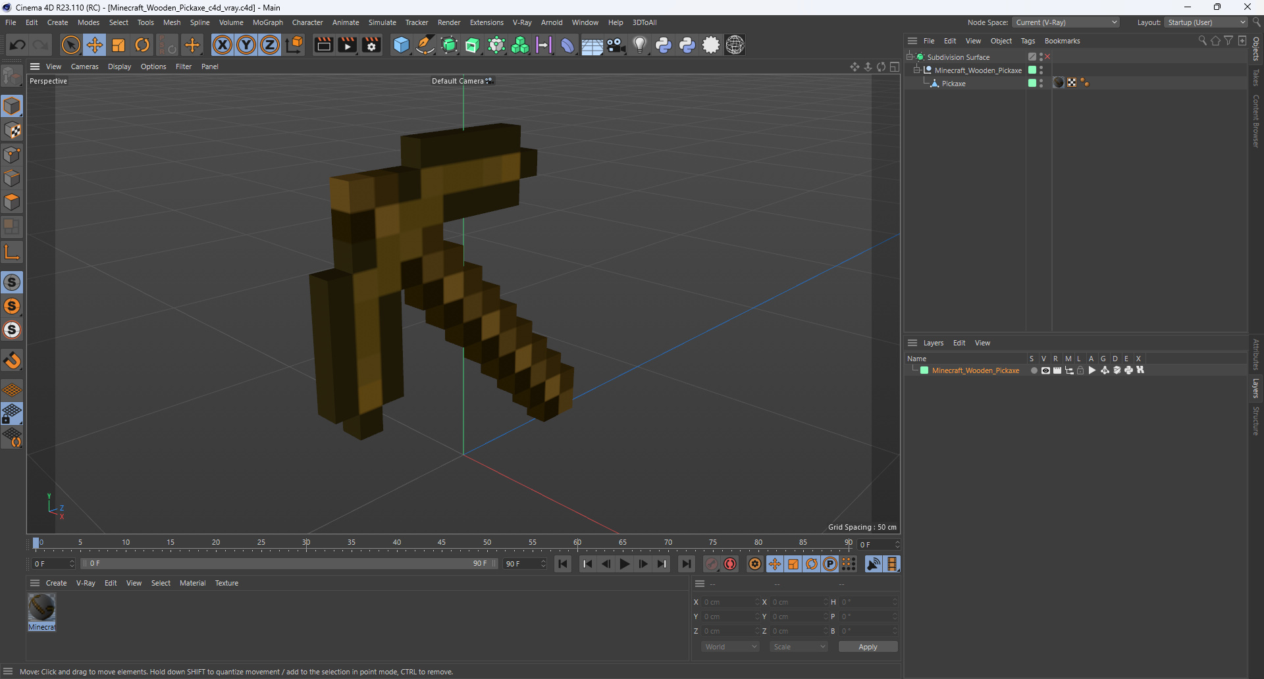Screen dimensions: 1264x679
Task: Click the Pickaxe material tag
Action: pos(1059,83)
